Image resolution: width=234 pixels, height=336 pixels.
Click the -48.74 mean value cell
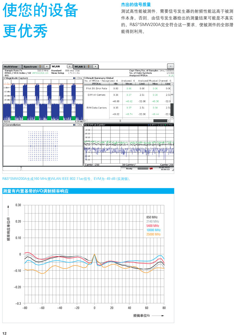[x=129, y=114]
